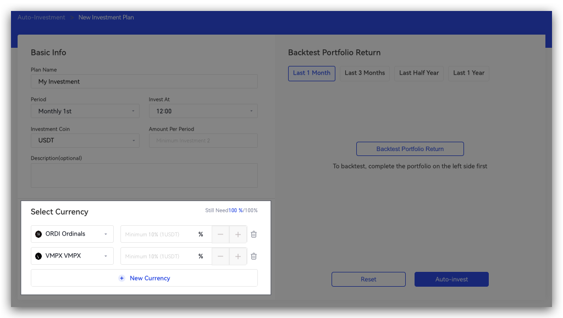The image size is (563, 318).
Task: Decrease ORDI Ordinals percentage with minus
Action: coord(220,235)
